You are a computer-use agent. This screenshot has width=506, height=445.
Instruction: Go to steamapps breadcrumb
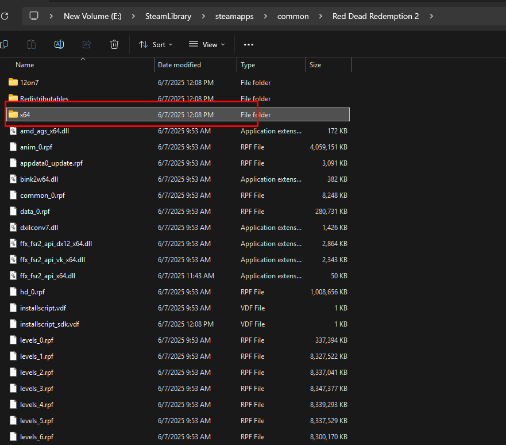coord(234,16)
